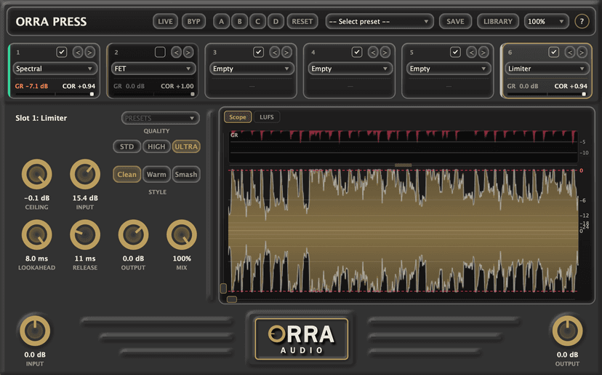The height and width of the screenshot is (375, 602).
Task: Click the scope vertical zoom handle at bottom left
Action: click(x=223, y=288)
